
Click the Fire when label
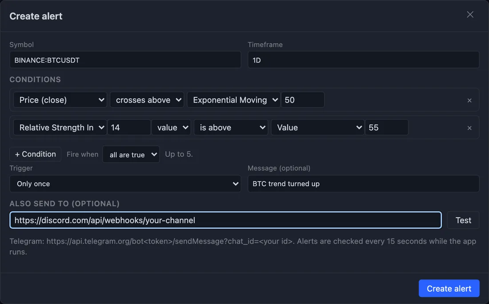pyautogui.click(x=82, y=154)
